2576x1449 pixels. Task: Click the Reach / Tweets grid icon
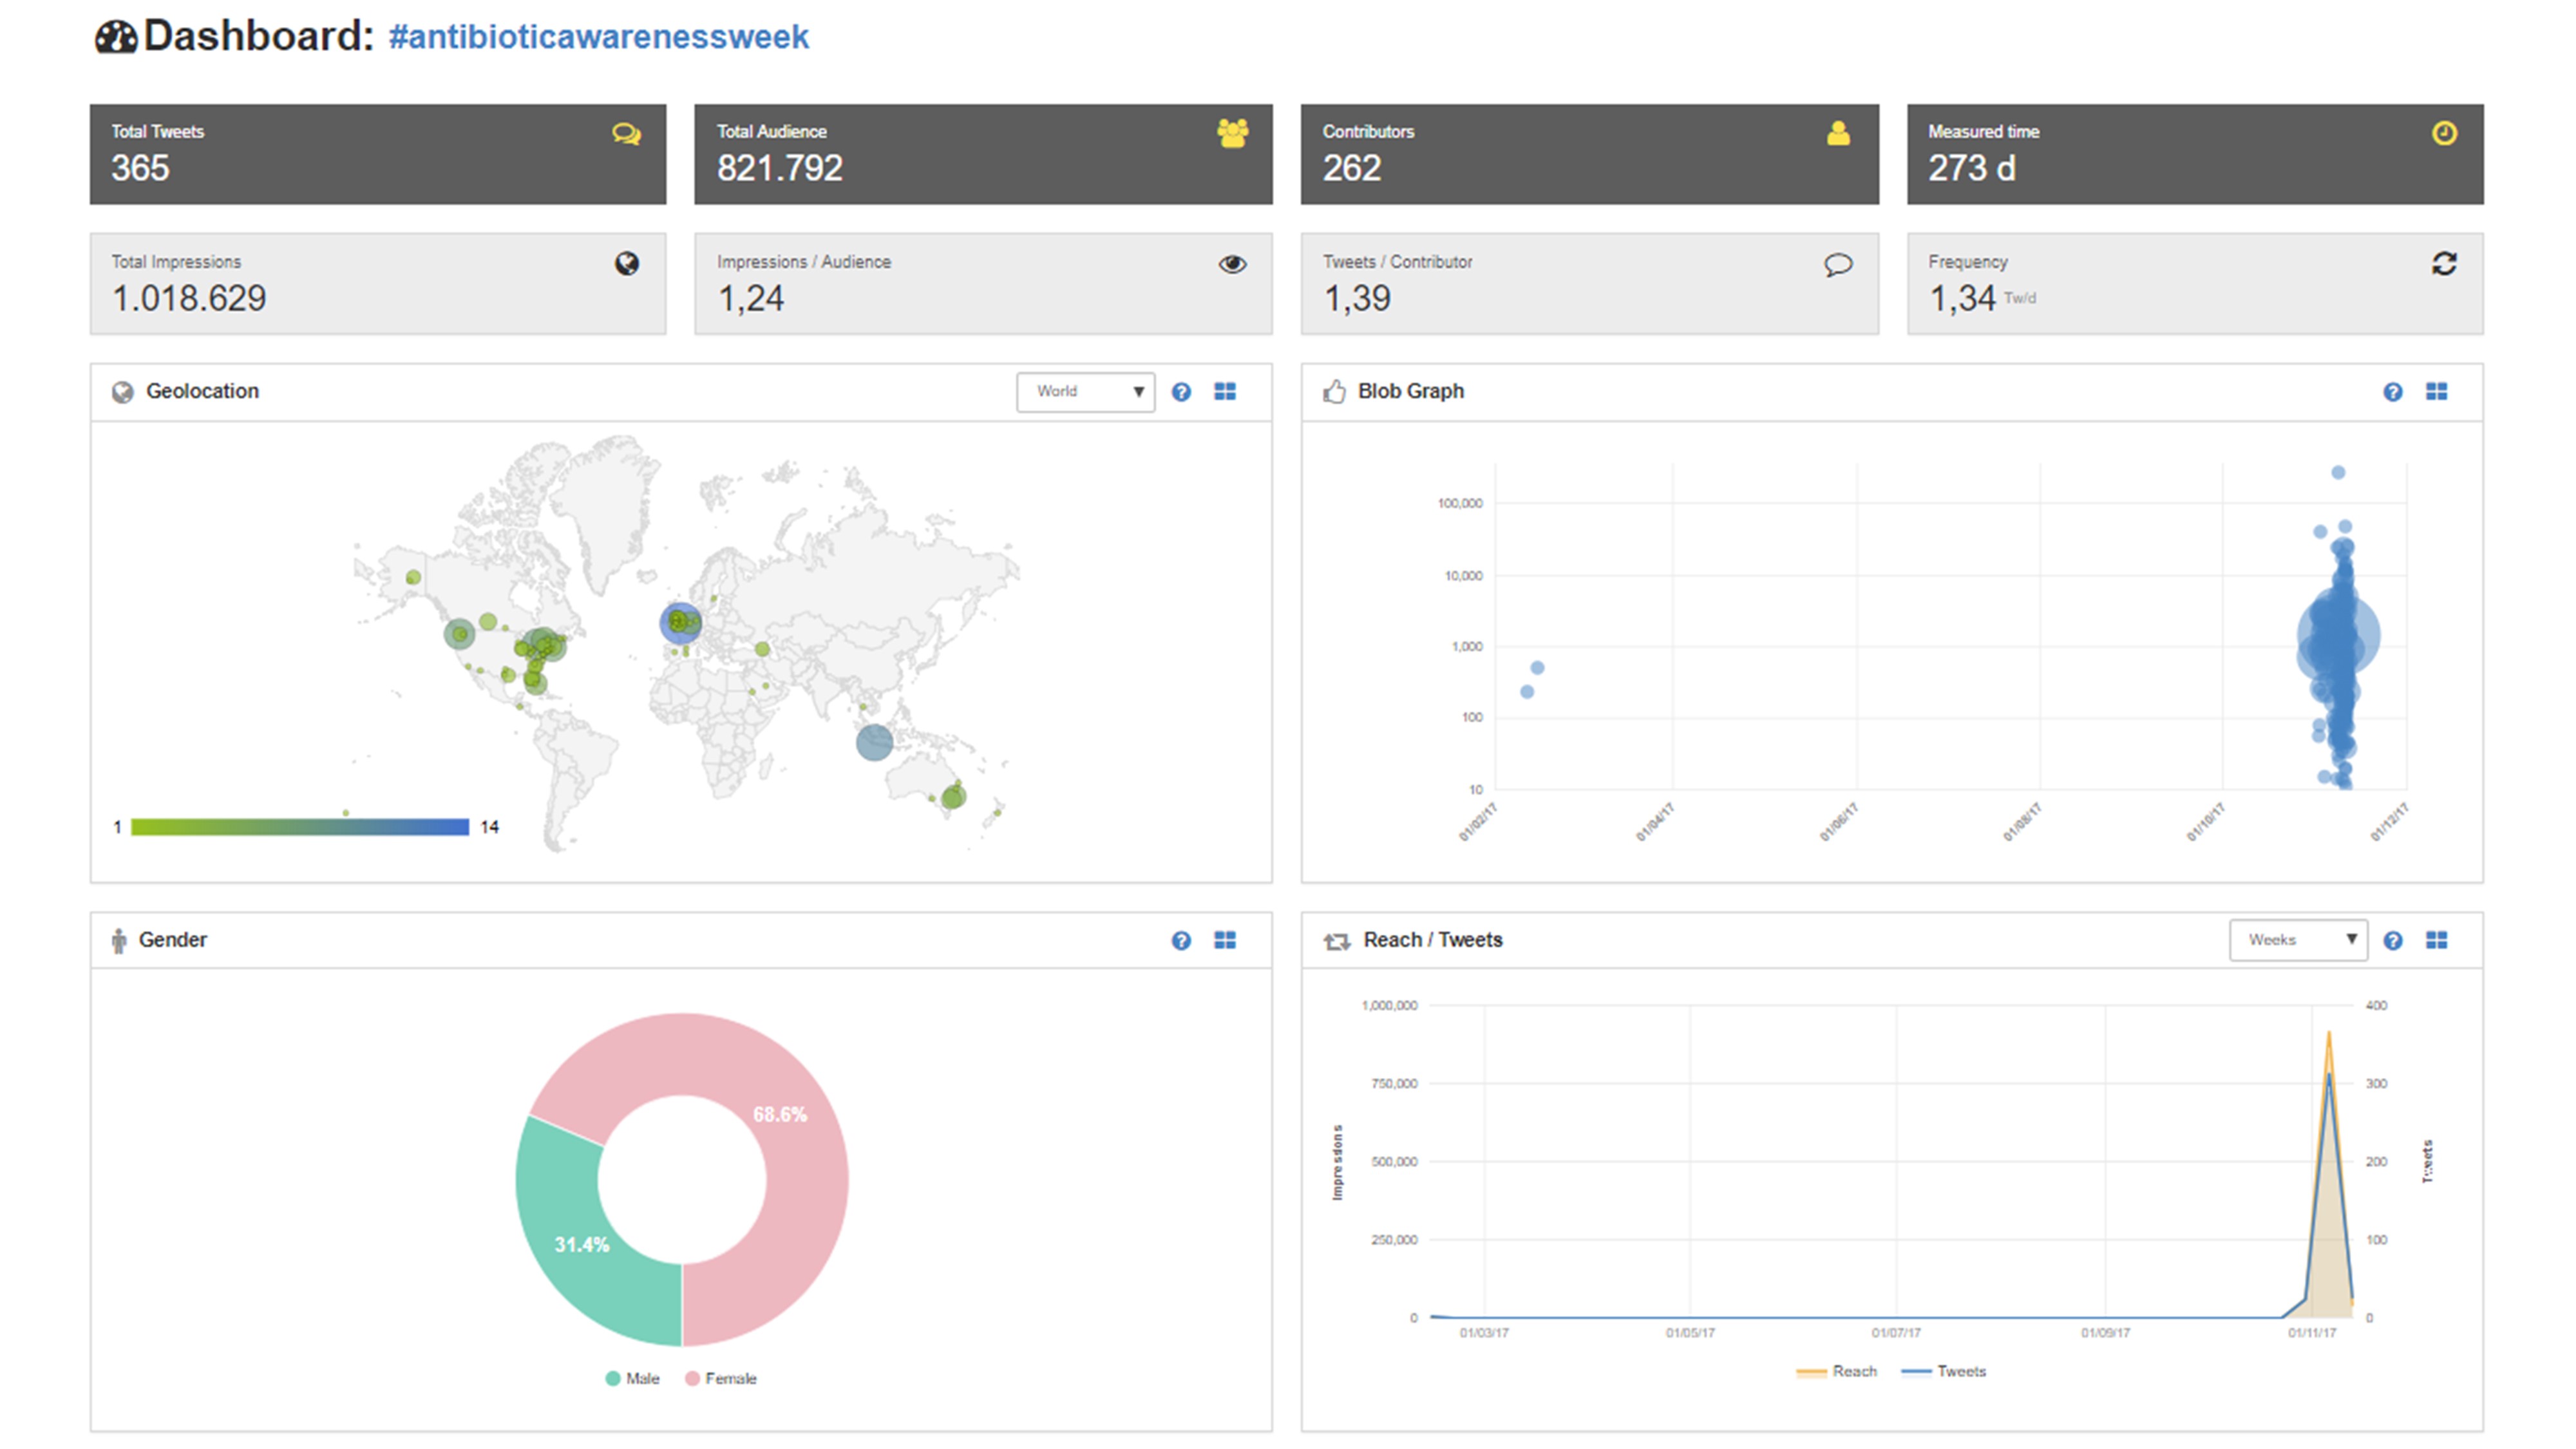click(2436, 940)
